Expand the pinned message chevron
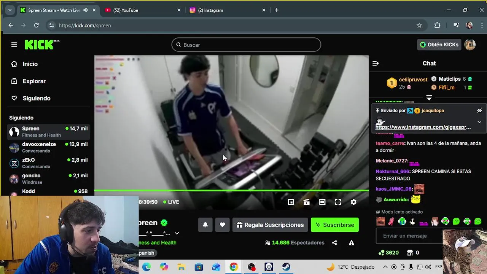 click(x=479, y=122)
